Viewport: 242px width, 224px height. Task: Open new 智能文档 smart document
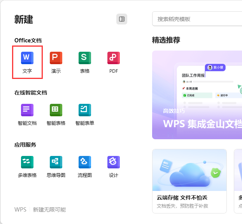pos(27,115)
